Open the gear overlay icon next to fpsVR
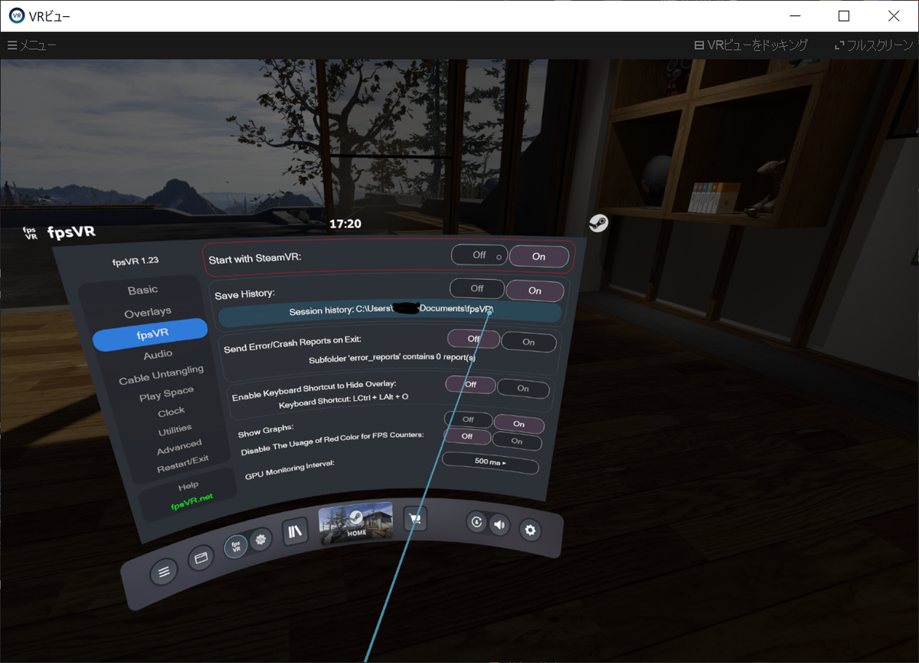919x663 pixels. point(260,540)
